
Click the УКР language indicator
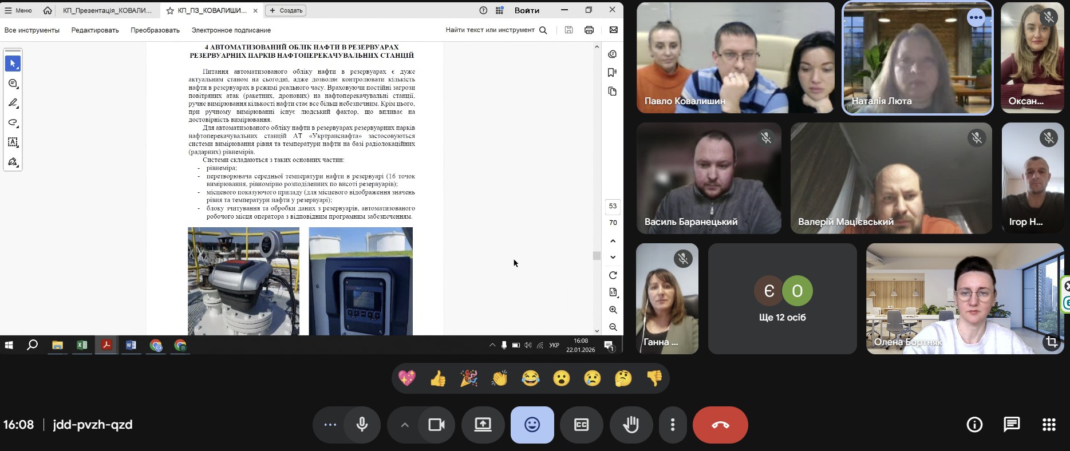[554, 345]
